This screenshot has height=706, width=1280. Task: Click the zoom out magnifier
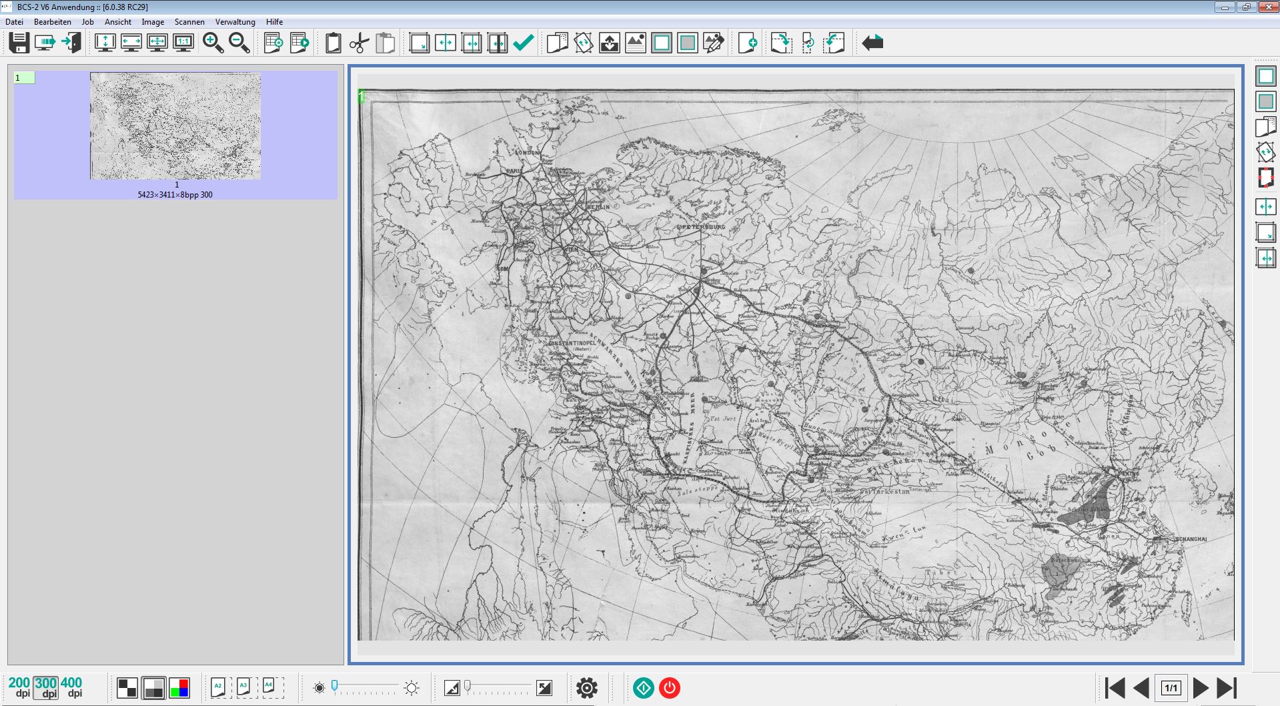239,43
